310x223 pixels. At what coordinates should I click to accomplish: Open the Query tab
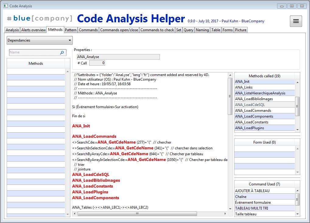[188, 30]
